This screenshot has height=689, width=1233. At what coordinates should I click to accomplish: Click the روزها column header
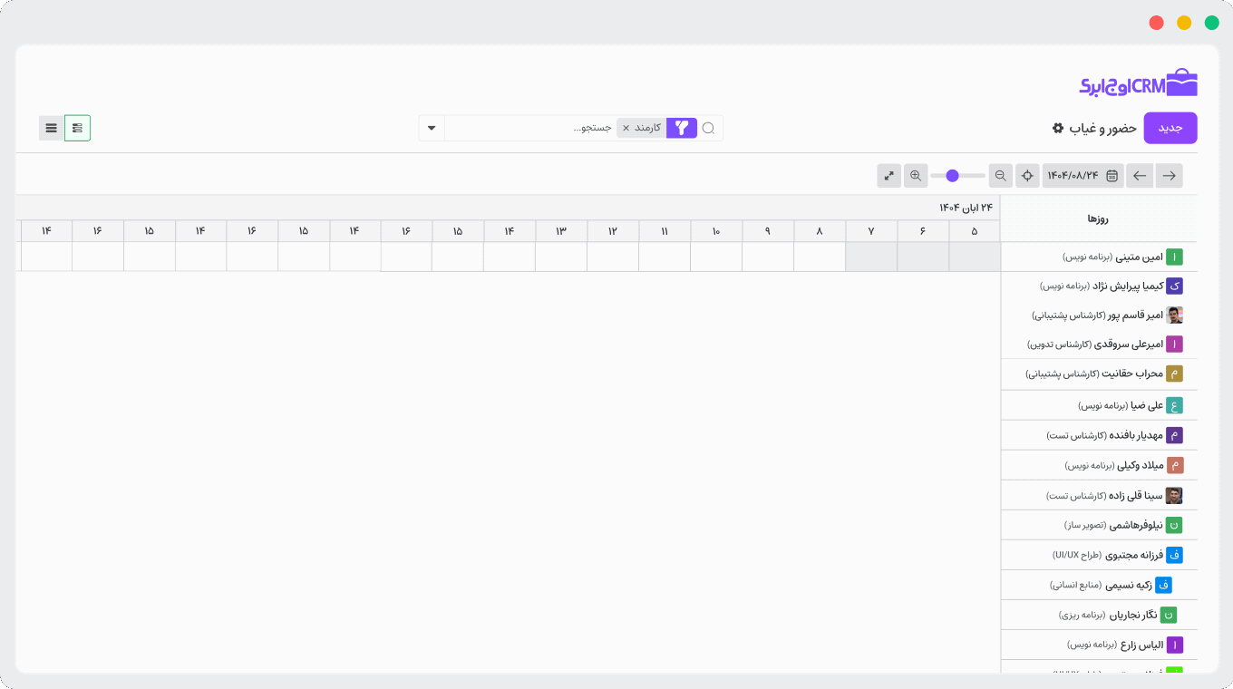point(1099,218)
